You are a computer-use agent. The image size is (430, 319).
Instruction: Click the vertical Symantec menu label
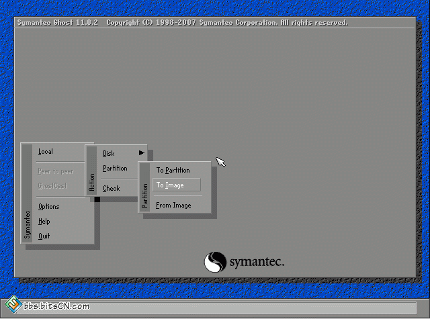pos(27,224)
